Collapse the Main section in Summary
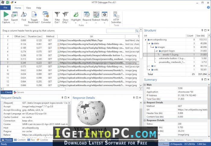This screenshot has width=211, height=146. click(145, 85)
